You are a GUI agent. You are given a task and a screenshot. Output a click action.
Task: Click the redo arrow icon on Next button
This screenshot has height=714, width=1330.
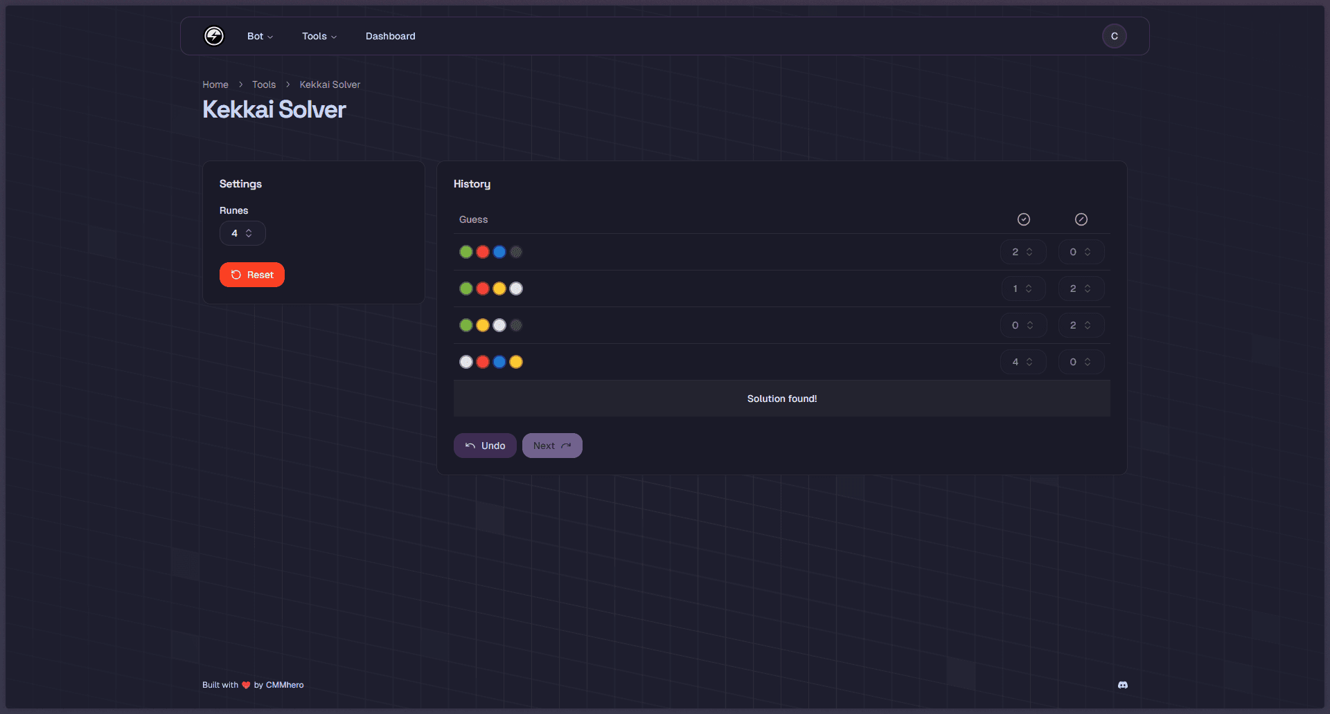(567, 446)
